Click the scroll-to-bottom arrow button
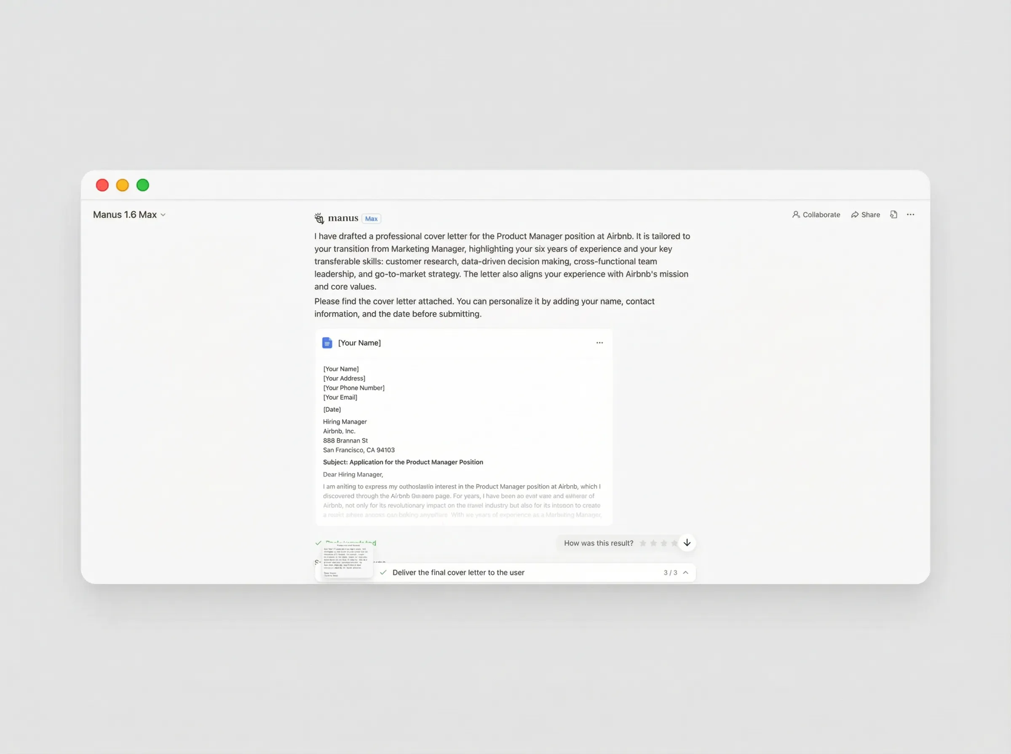The height and width of the screenshot is (754, 1011). pyautogui.click(x=687, y=543)
